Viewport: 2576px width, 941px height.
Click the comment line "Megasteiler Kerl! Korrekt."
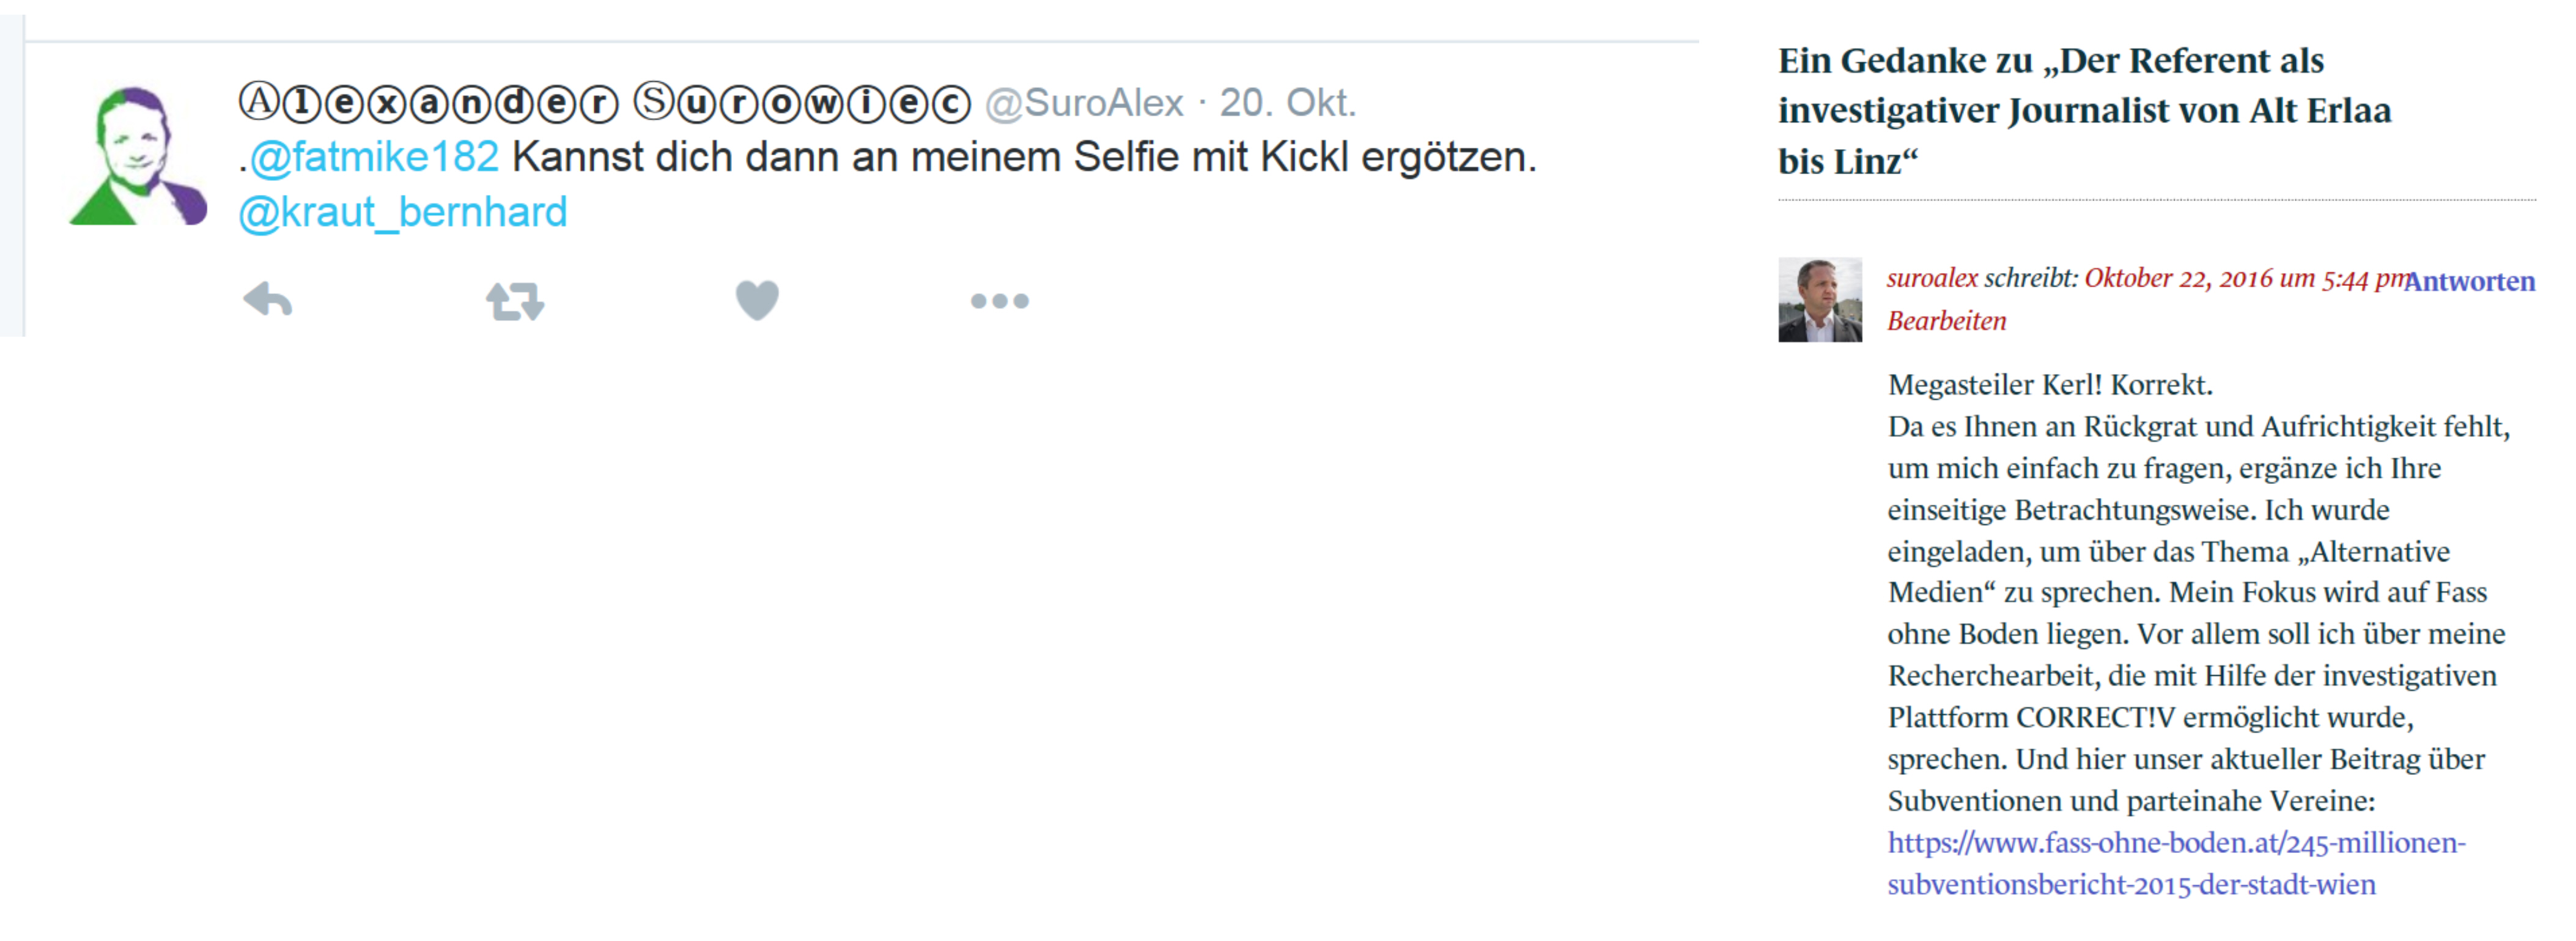(2050, 384)
